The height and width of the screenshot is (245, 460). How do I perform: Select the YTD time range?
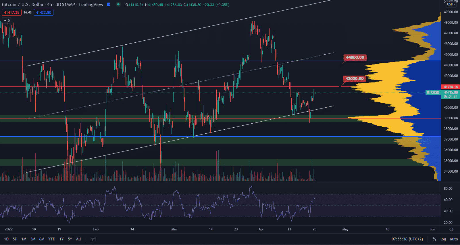(x=52, y=239)
